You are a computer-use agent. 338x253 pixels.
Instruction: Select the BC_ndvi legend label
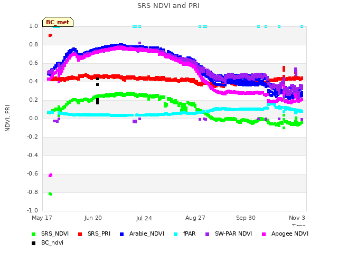coord(52,242)
